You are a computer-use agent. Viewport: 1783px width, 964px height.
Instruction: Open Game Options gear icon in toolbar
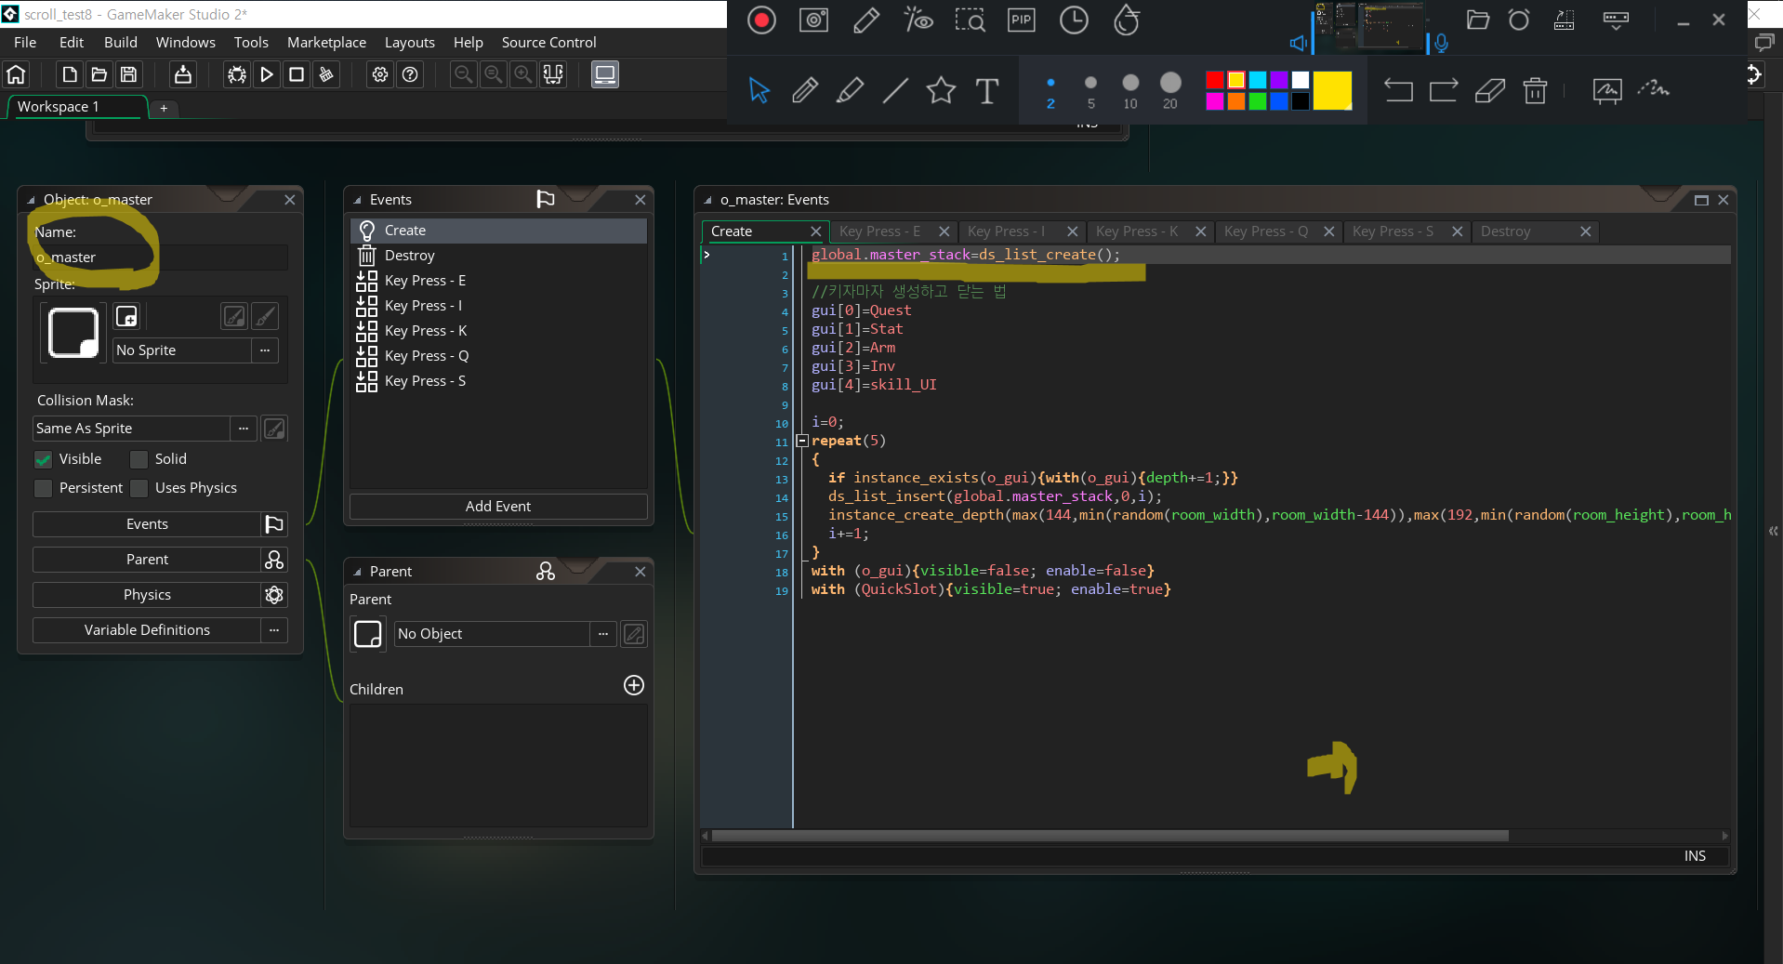point(380,74)
